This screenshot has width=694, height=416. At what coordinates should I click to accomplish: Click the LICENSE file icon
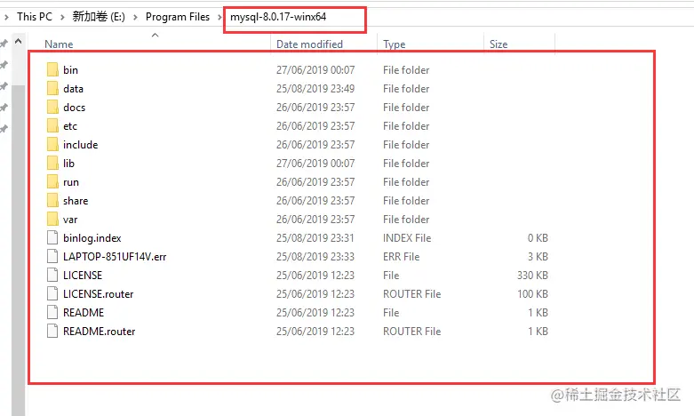(x=52, y=276)
